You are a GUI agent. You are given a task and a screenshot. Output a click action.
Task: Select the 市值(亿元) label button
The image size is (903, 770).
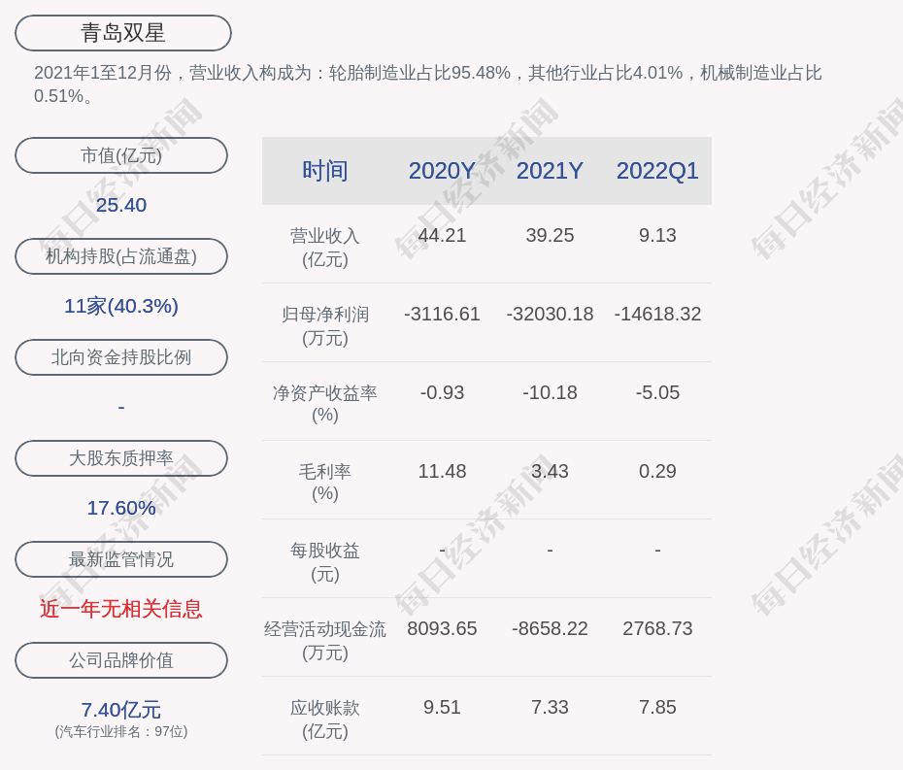click(x=121, y=155)
